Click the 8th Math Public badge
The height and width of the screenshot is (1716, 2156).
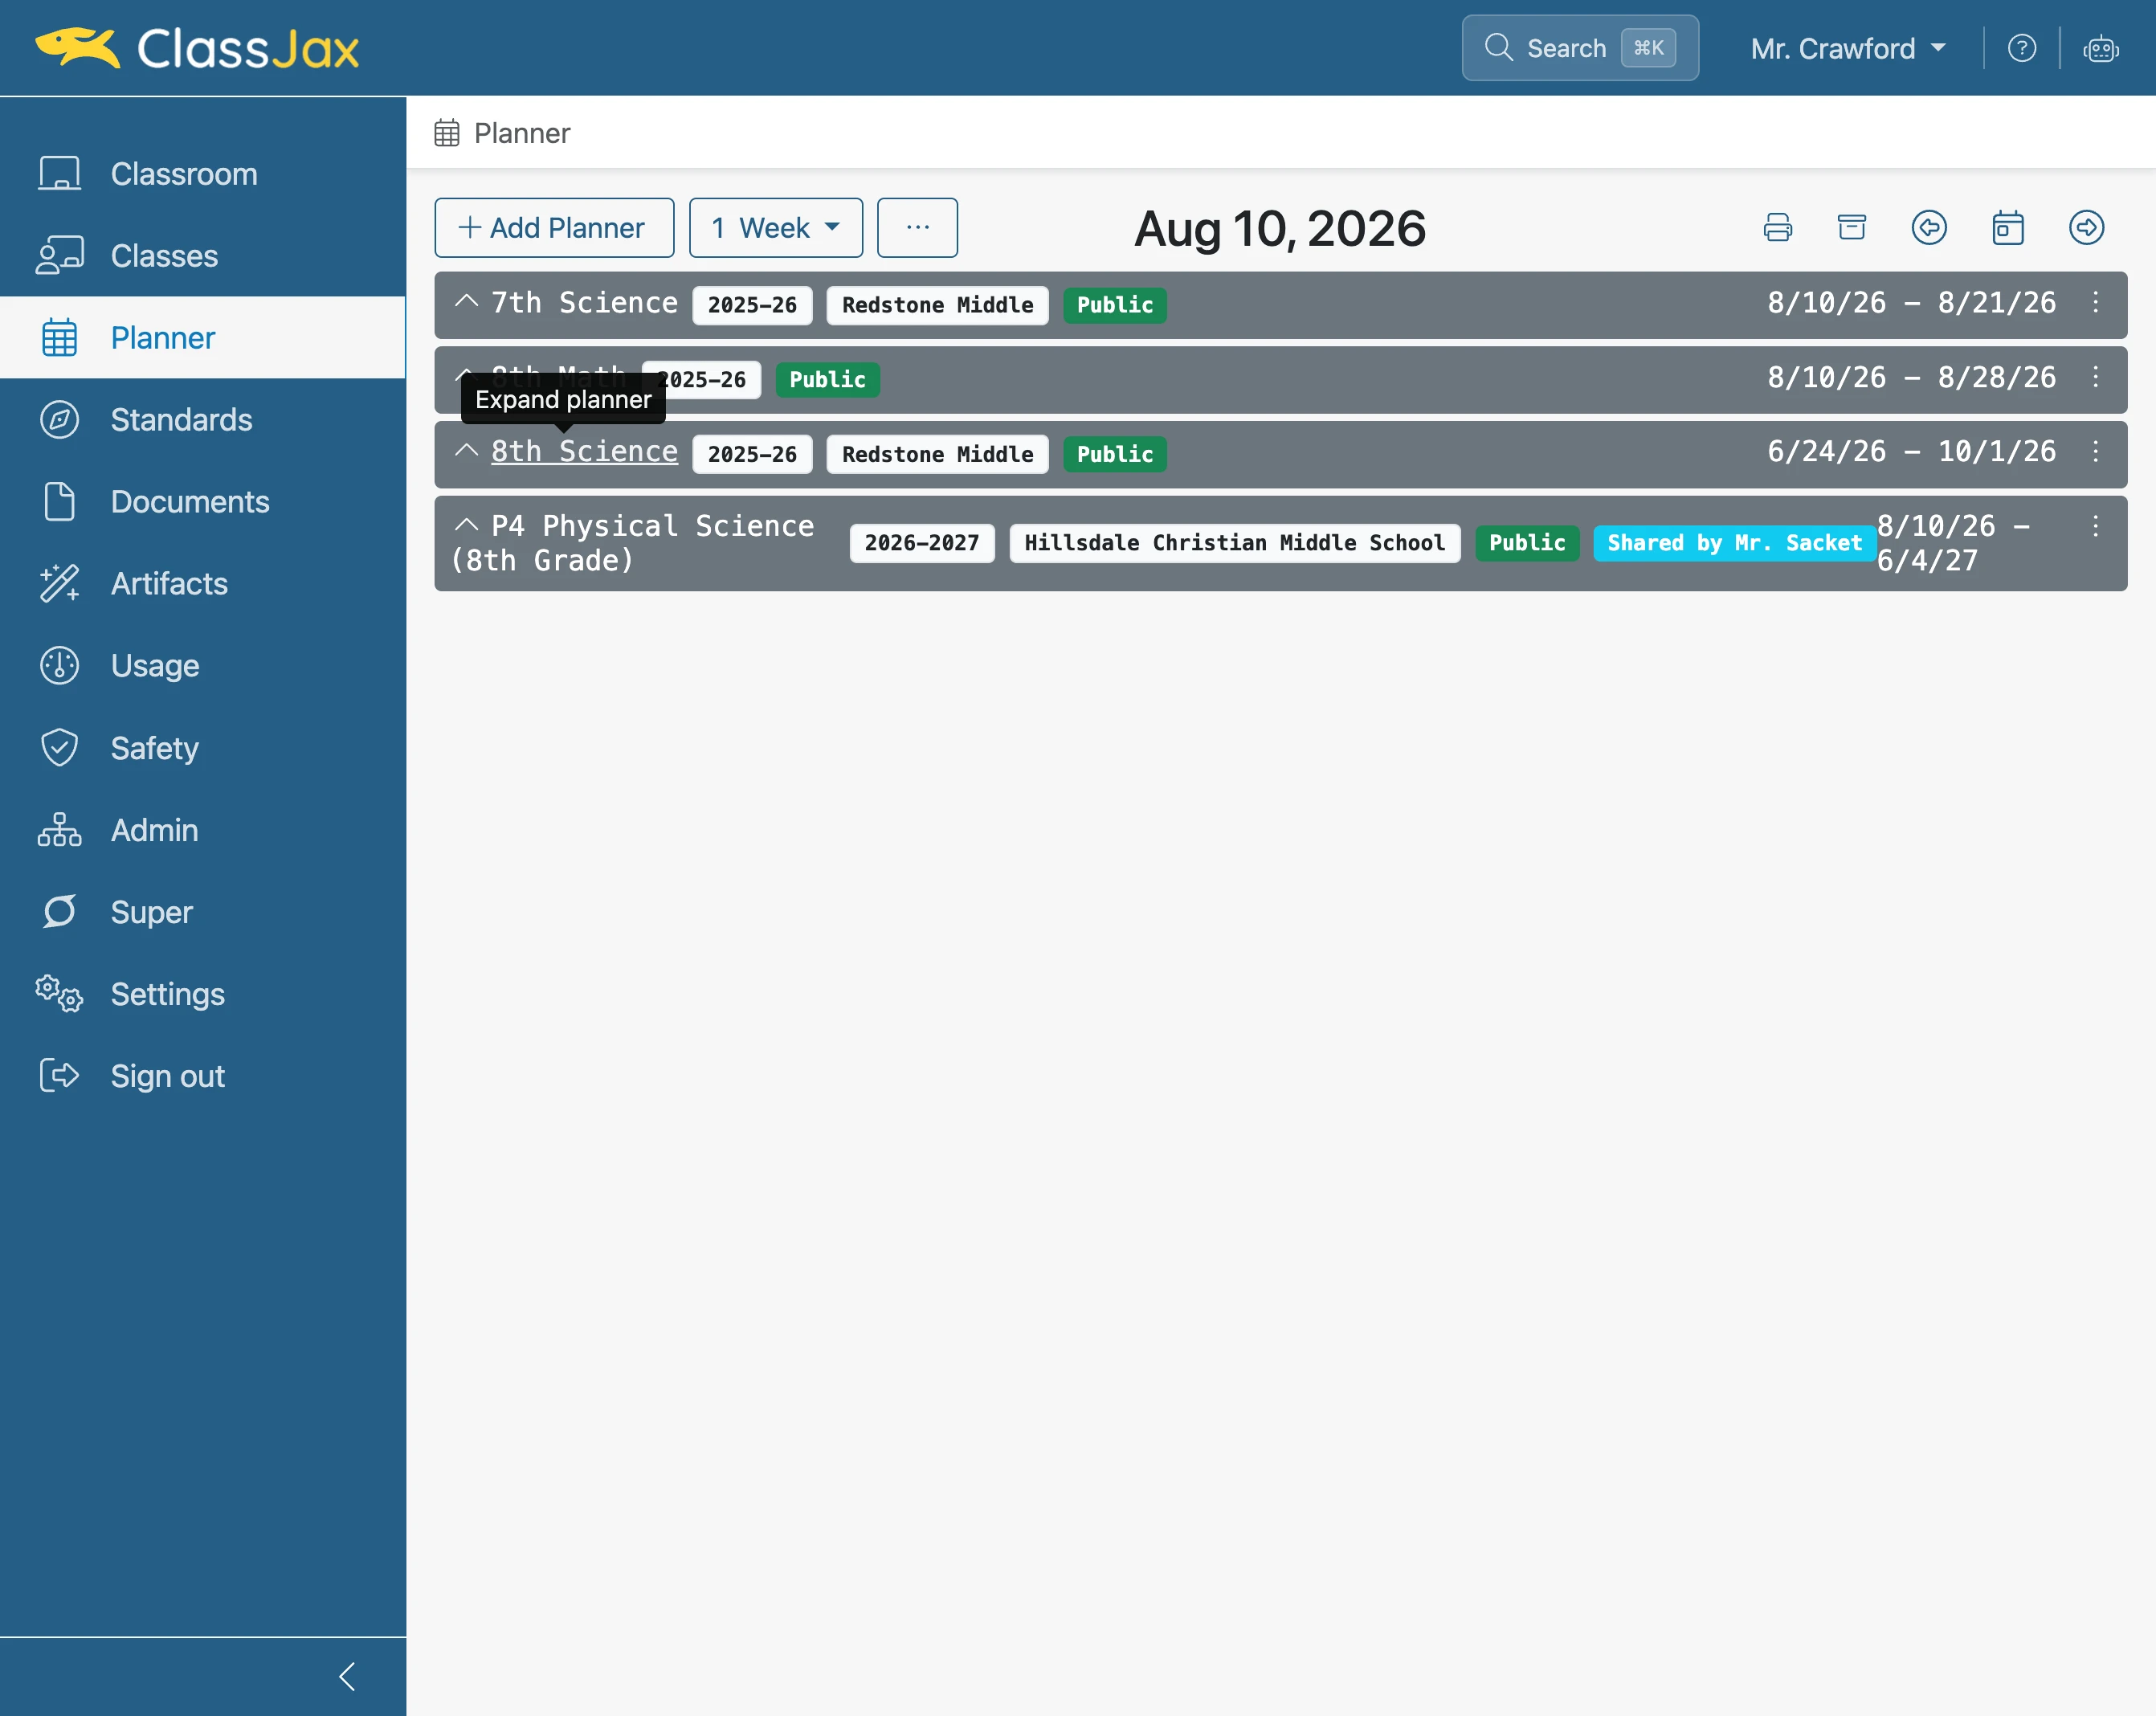(x=827, y=380)
